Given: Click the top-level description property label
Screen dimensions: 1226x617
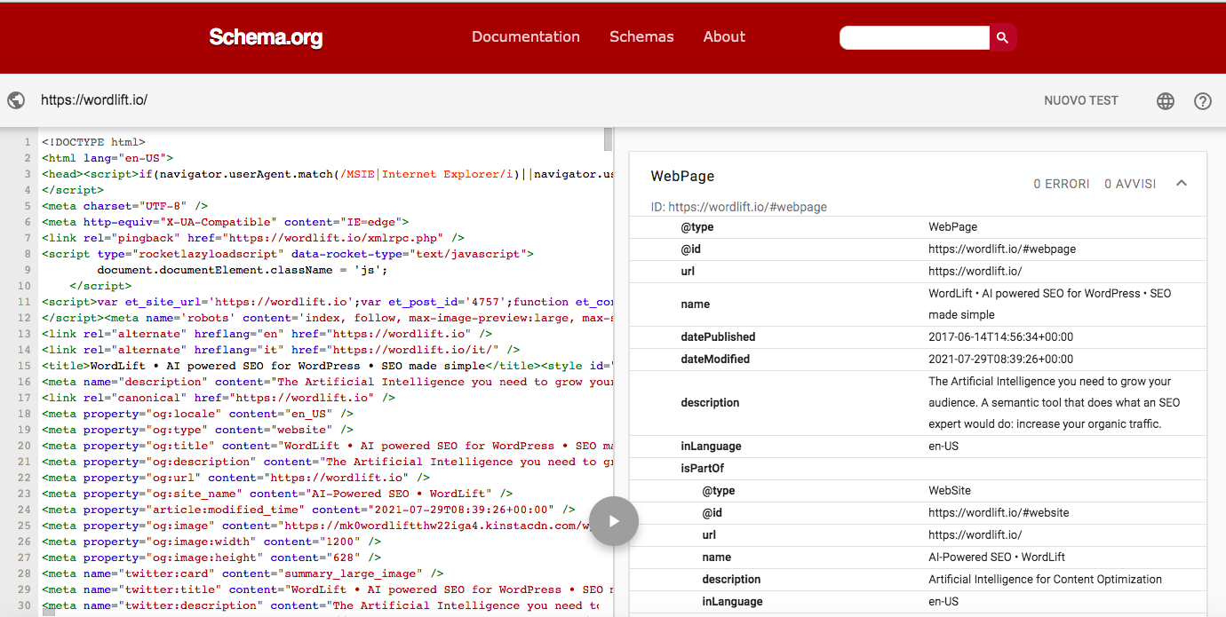Looking at the screenshot, I should [710, 403].
